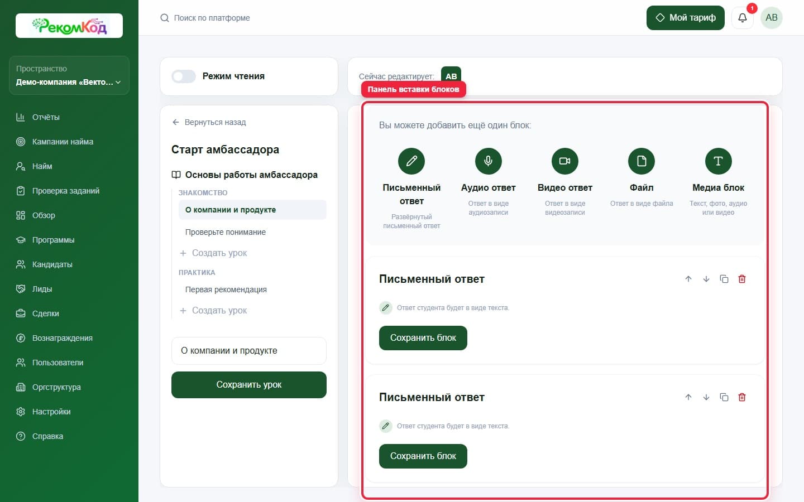Click text Вы можете добавить ещё один блок
The width and height of the screenshot is (804, 502).
pyautogui.click(x=455, y=126)
